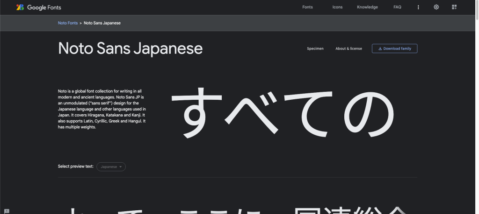Open the three-dot more options menu
This screenshot has width=479, height=214.
(x=418, y=7)
